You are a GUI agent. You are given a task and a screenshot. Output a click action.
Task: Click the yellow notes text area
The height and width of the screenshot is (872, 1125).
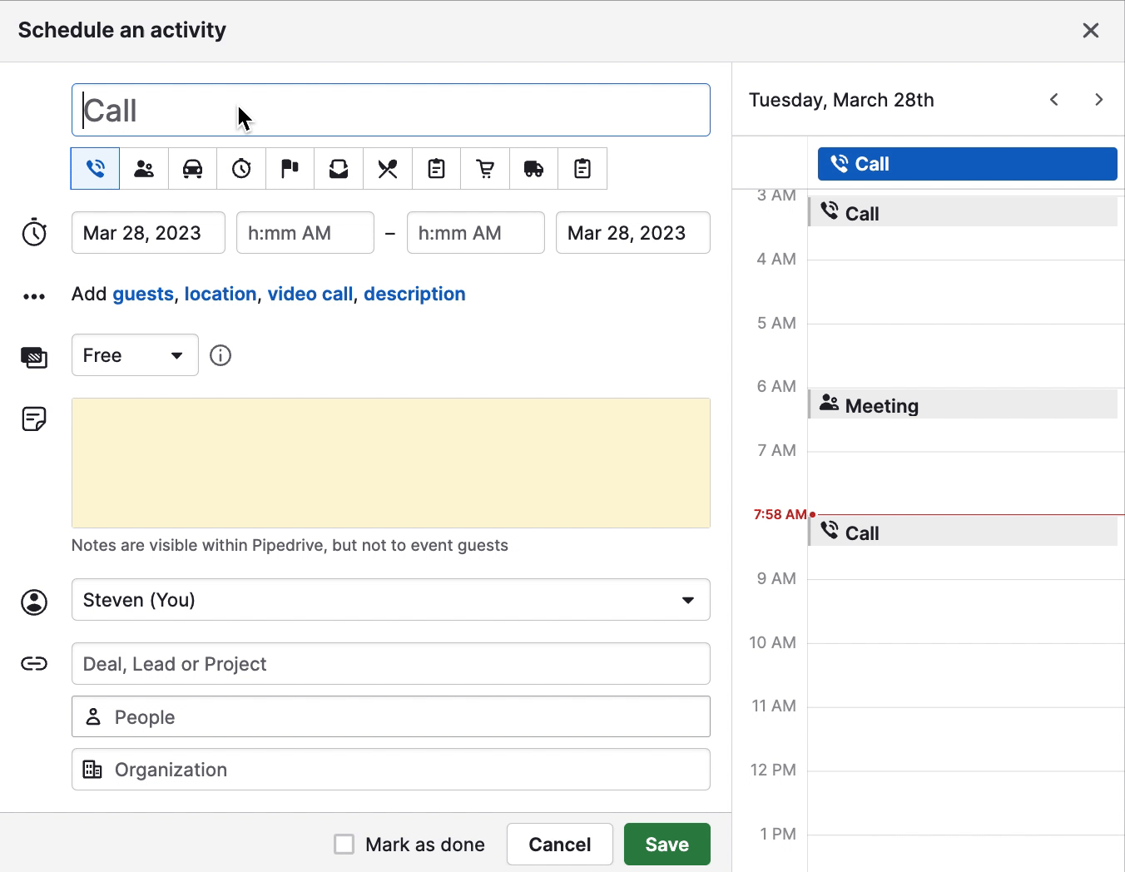click(x=391, y=463)
